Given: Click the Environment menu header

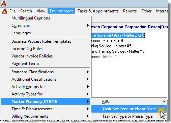Looking at the screenshot, I should point(61,11).
